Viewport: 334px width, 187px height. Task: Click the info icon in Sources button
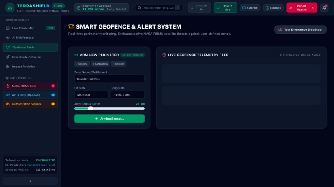(267, 8)
